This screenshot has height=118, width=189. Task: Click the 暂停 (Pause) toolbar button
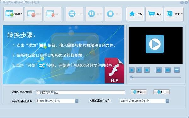point(94,14)
